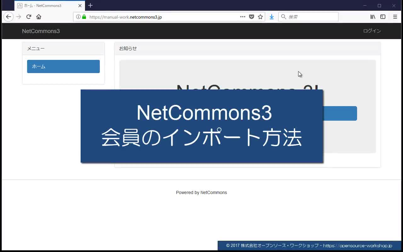The width and height of the screenshot is (403, 252).
Task: Click the NetCommons3 site brand link
Action: coord(41,31)
